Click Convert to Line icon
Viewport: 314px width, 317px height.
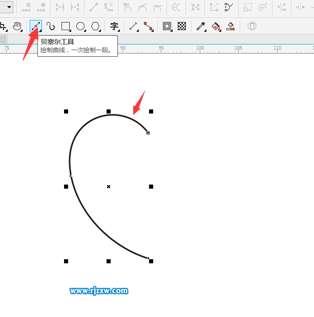(x=94, y=7)
